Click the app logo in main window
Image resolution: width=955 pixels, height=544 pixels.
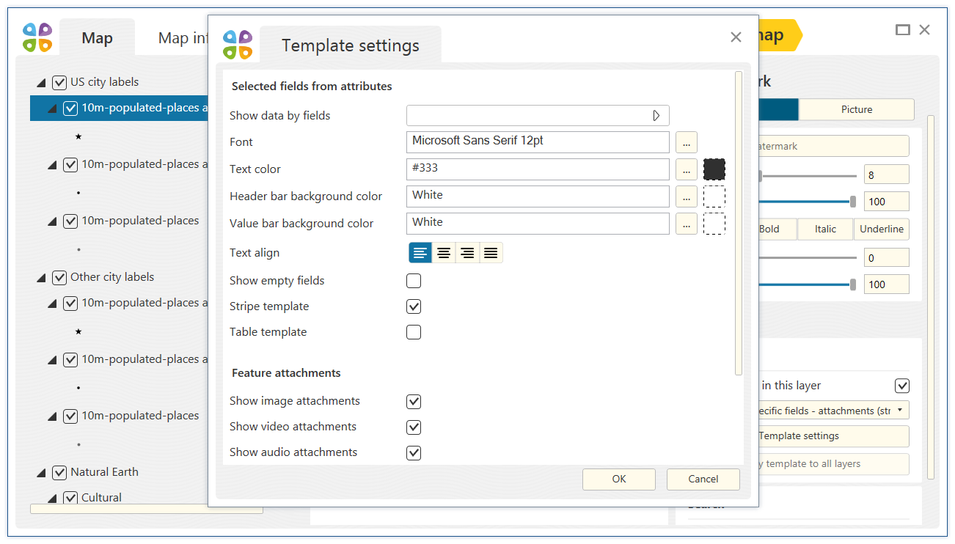[x=37, y=37]
